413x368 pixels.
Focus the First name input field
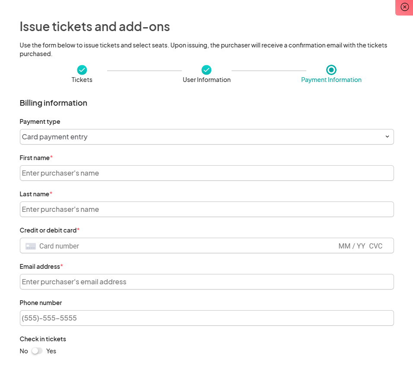point(206,173)
